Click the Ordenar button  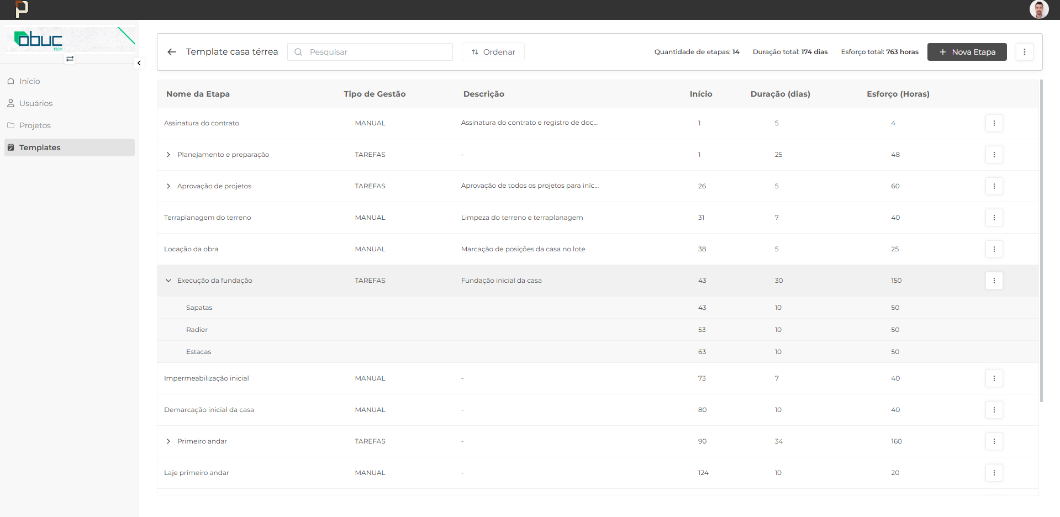pos(493,52)
